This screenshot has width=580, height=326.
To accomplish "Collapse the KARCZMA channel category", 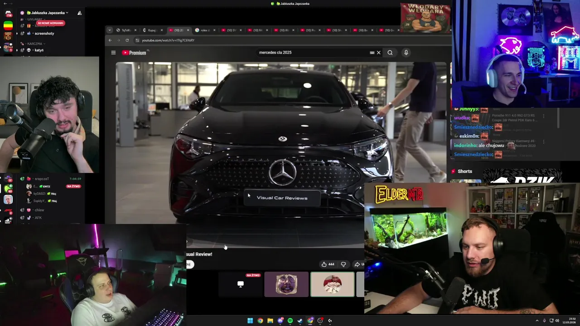I will [x=34, y=44].
